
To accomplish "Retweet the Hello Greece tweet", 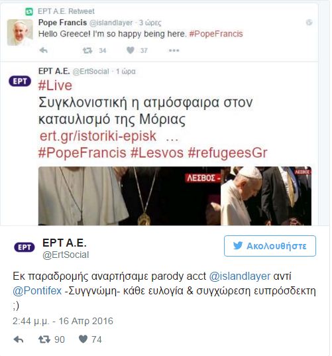I will pyautogui.click(x=87, y=50).
